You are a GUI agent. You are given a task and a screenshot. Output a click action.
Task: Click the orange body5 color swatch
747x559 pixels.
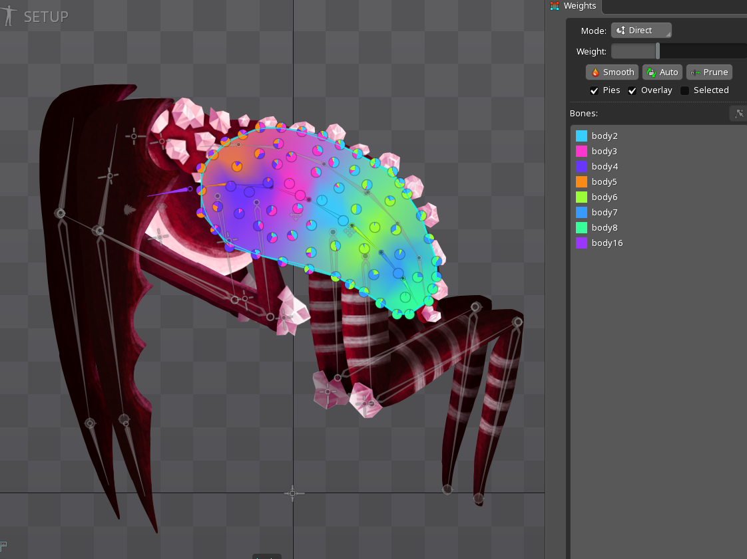coord(581,181)
